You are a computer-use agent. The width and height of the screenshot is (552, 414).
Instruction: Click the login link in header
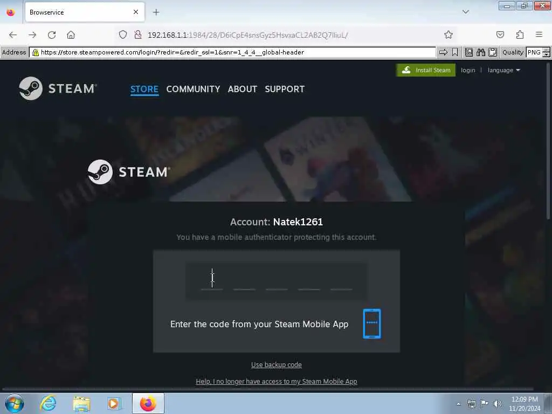click(x=468, y=70)
